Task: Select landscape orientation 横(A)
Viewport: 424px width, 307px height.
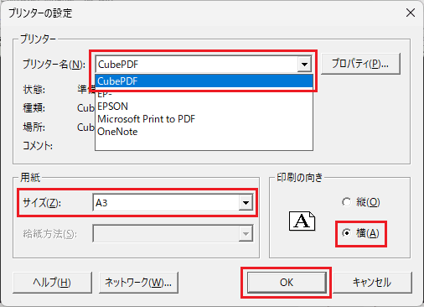Action: tap(361, 233)
